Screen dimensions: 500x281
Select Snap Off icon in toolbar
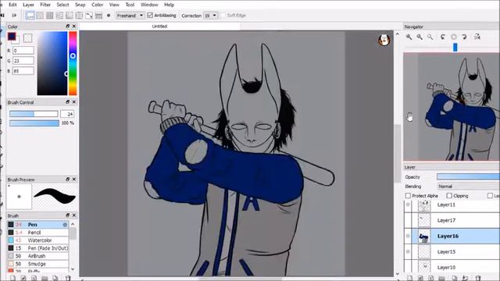[30, 16]
